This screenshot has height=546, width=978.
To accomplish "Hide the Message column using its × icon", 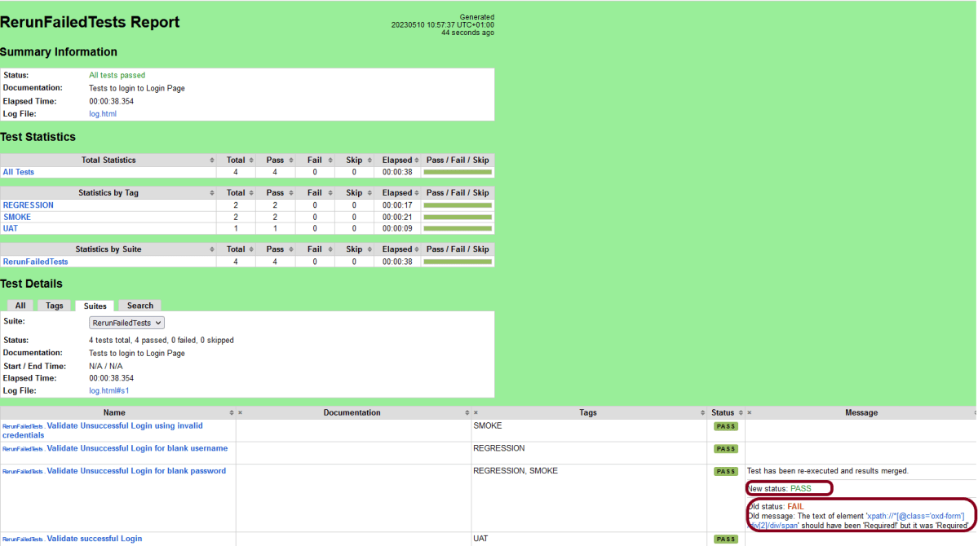I will click(749, 413).
